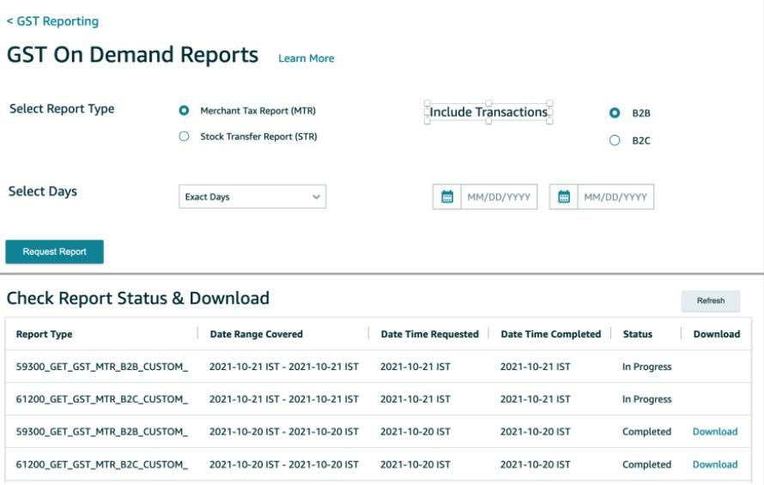Click date range of in-progress B2B report
Image resolution: width=764 pixels, height=485 pixels.
click(284, 367)
